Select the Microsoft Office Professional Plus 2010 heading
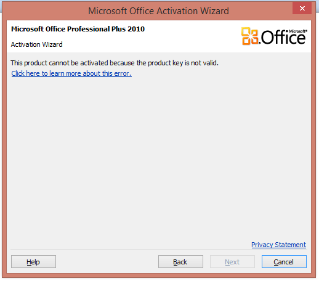319x281 pixels. tap(78, 29)
